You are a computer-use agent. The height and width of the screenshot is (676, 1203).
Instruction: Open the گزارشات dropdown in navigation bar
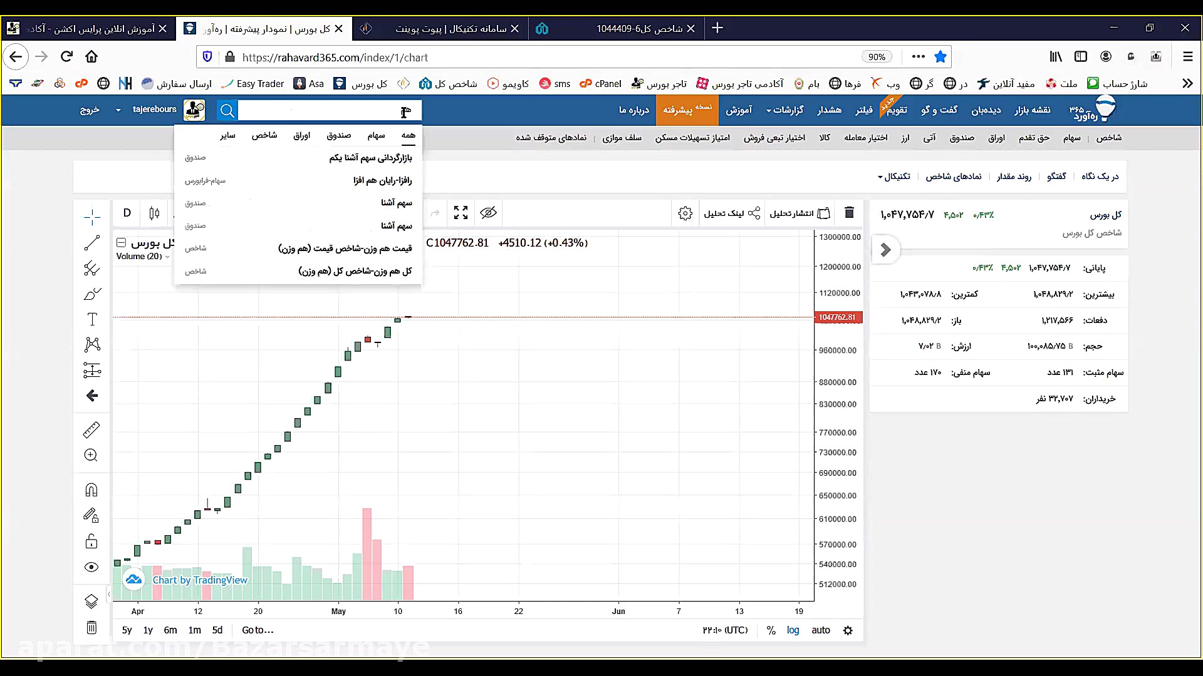784,110
